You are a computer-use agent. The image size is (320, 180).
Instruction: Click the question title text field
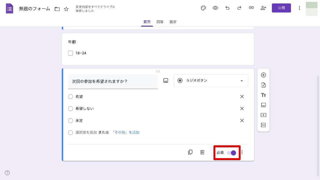point(113,82)
